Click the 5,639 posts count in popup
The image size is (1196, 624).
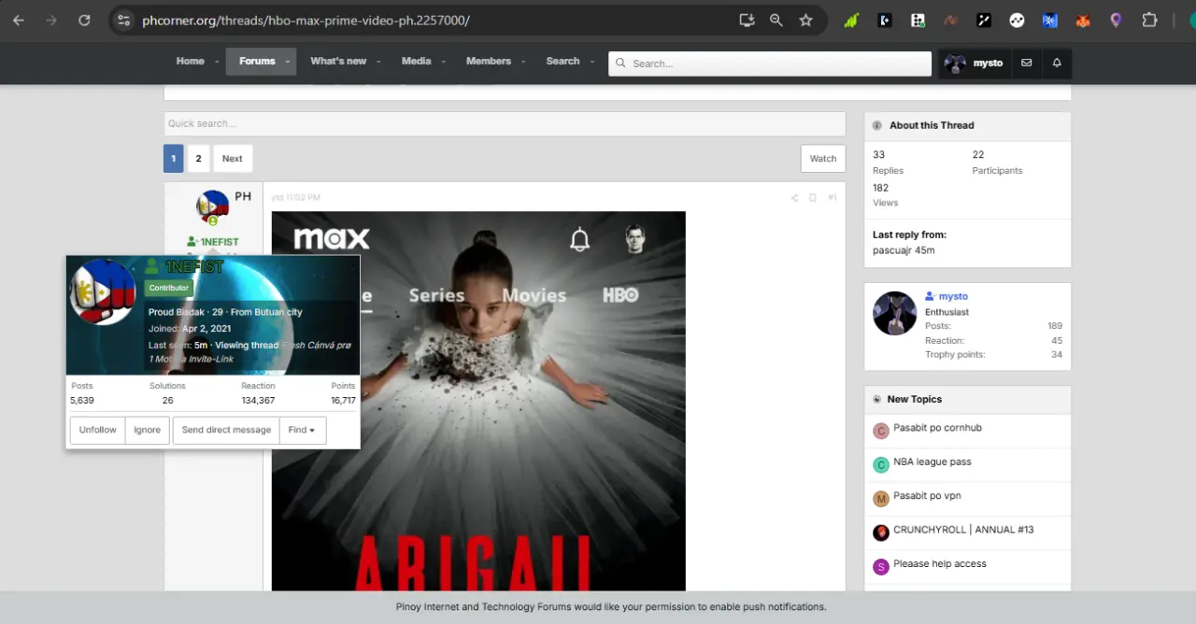82,400
